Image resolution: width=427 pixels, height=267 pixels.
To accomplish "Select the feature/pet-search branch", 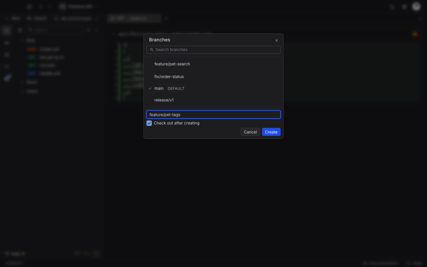I will pyautogui.click(x=213, y=64).
